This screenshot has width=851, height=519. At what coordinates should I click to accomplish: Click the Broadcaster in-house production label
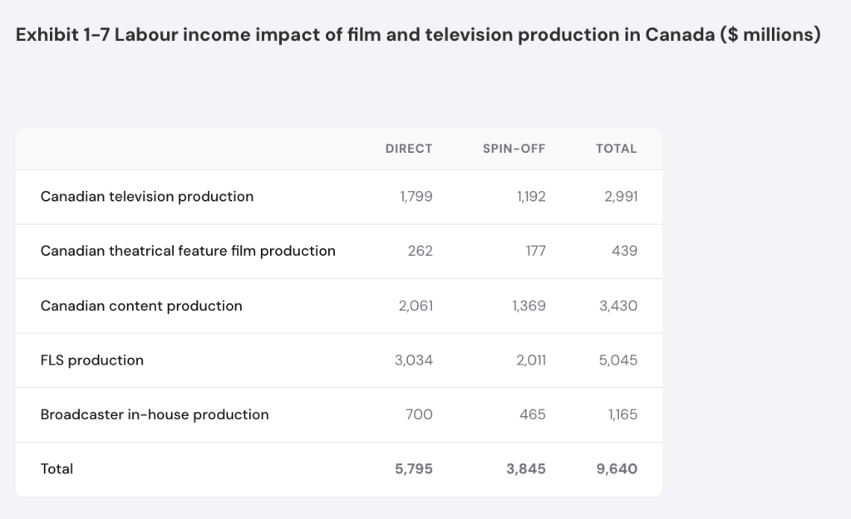155,414
